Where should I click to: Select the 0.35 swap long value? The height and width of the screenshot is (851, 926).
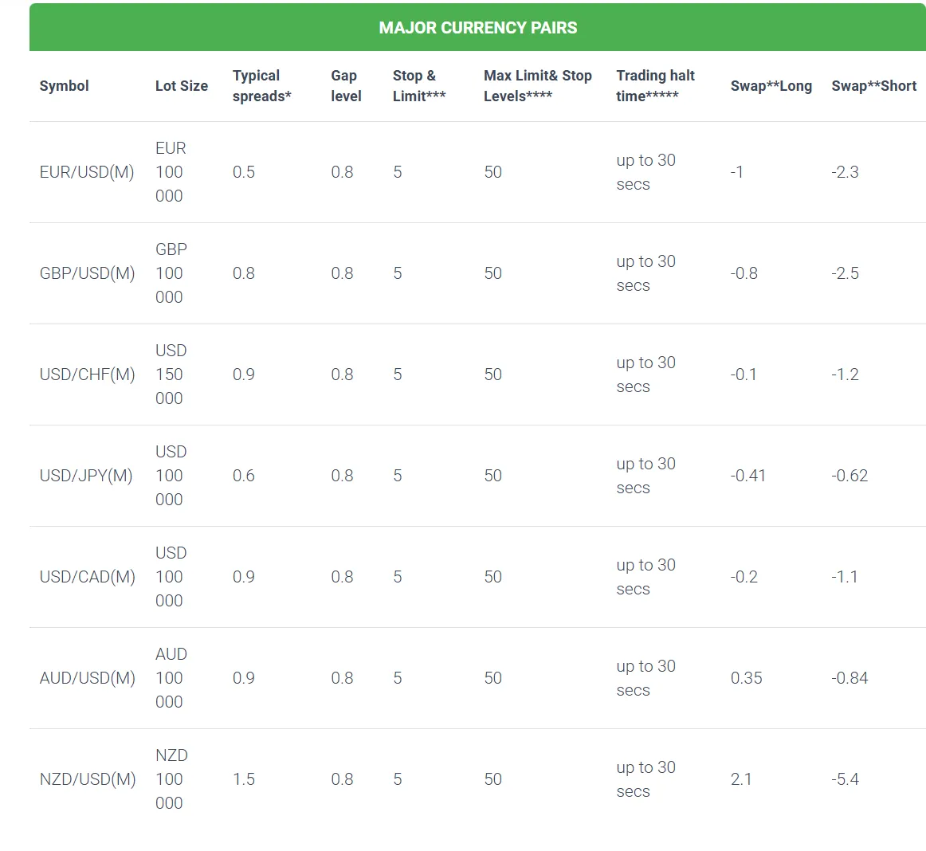coord(747,678)
